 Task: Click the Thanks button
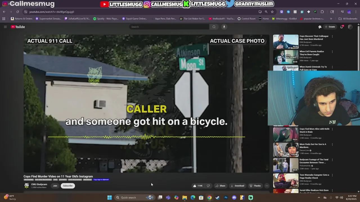(x=255, y=186)
